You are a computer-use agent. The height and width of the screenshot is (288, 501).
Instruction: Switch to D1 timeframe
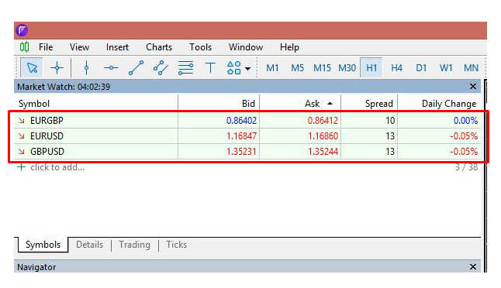coord(421,67)
